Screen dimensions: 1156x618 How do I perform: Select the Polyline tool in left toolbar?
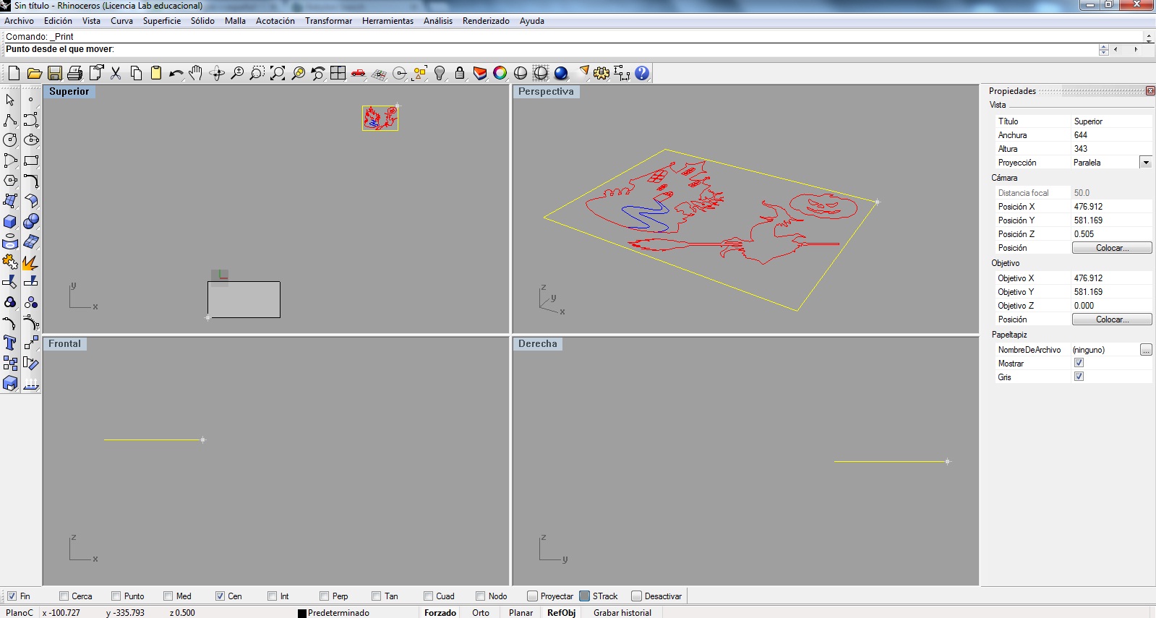click(10, 120)
